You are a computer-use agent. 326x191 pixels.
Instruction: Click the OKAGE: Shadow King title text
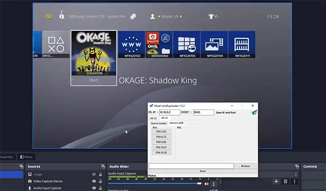(x=158, y=81)
